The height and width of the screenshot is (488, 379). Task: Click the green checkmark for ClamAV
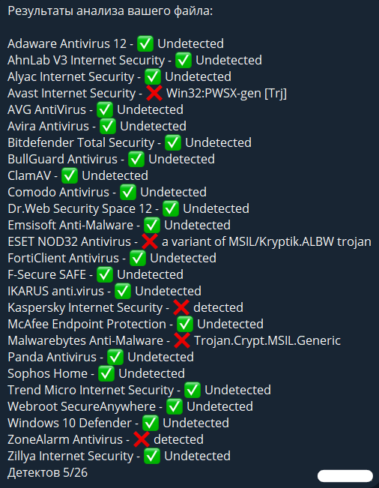tap(70, 175)
